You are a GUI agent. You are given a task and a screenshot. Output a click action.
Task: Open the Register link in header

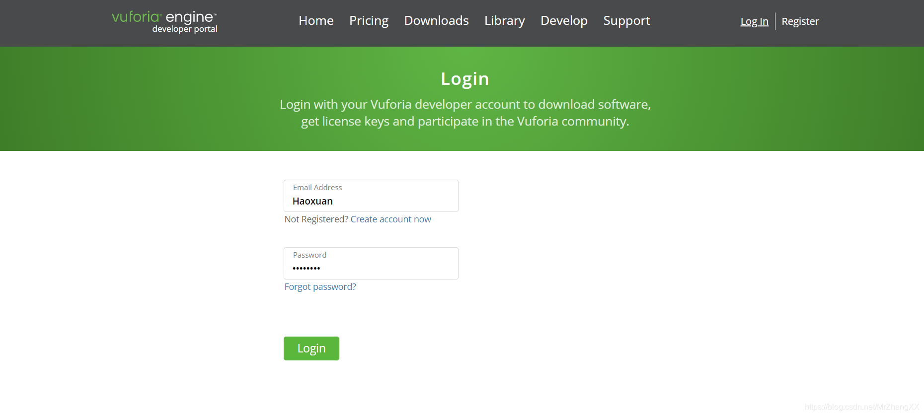(800, 21)
